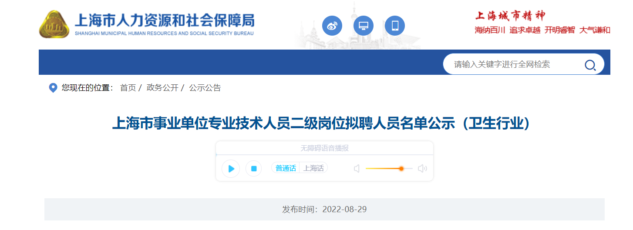Click the location pin icon in breadcrumb

click(x=53, y=88)
